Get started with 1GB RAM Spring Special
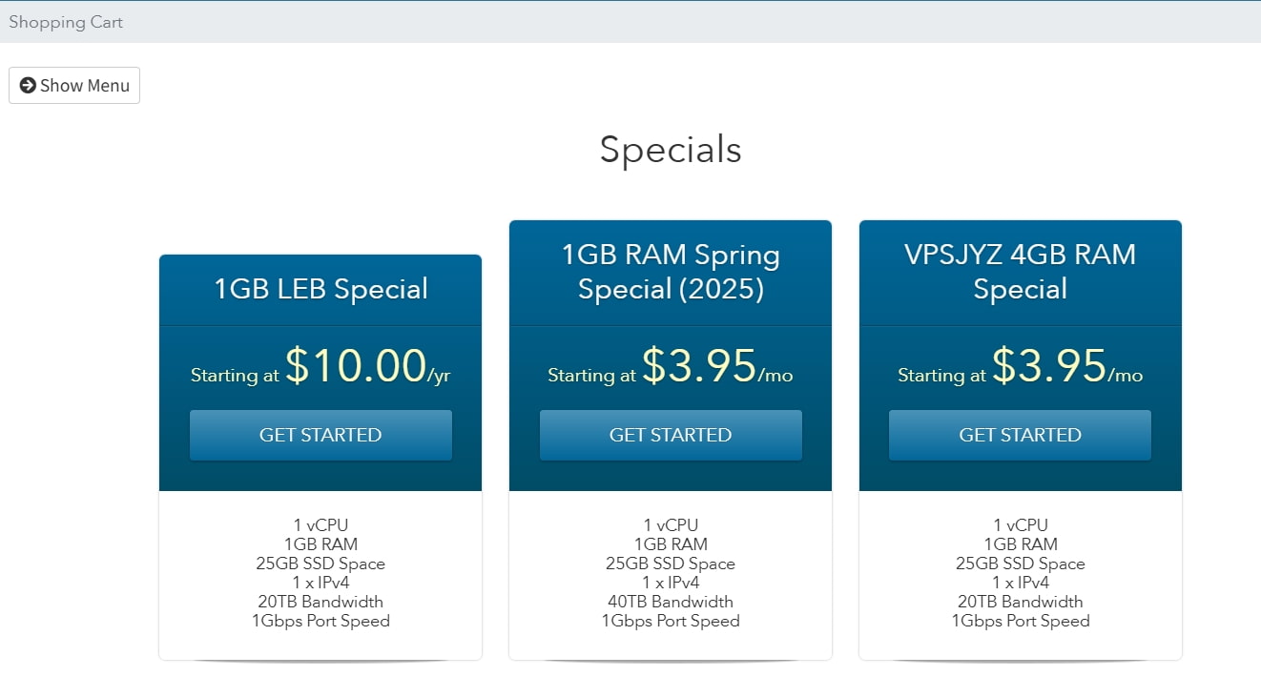 [671, 435]
